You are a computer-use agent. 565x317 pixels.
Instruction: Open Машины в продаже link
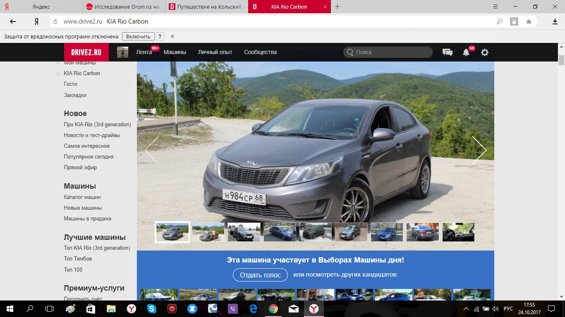pos(88,218)
